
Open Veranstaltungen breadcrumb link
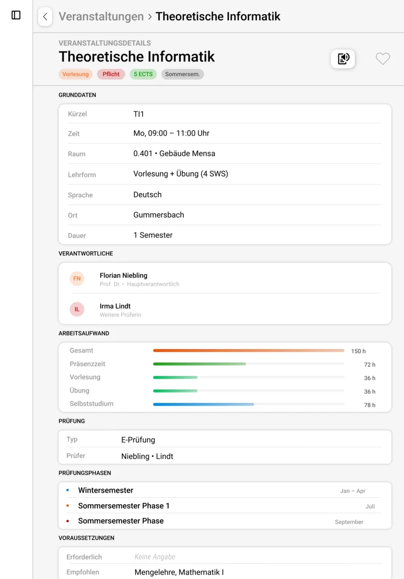(x=101, y=16)
